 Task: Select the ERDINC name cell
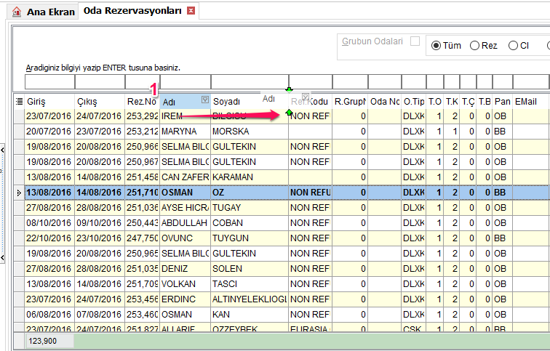pos(185,299)
